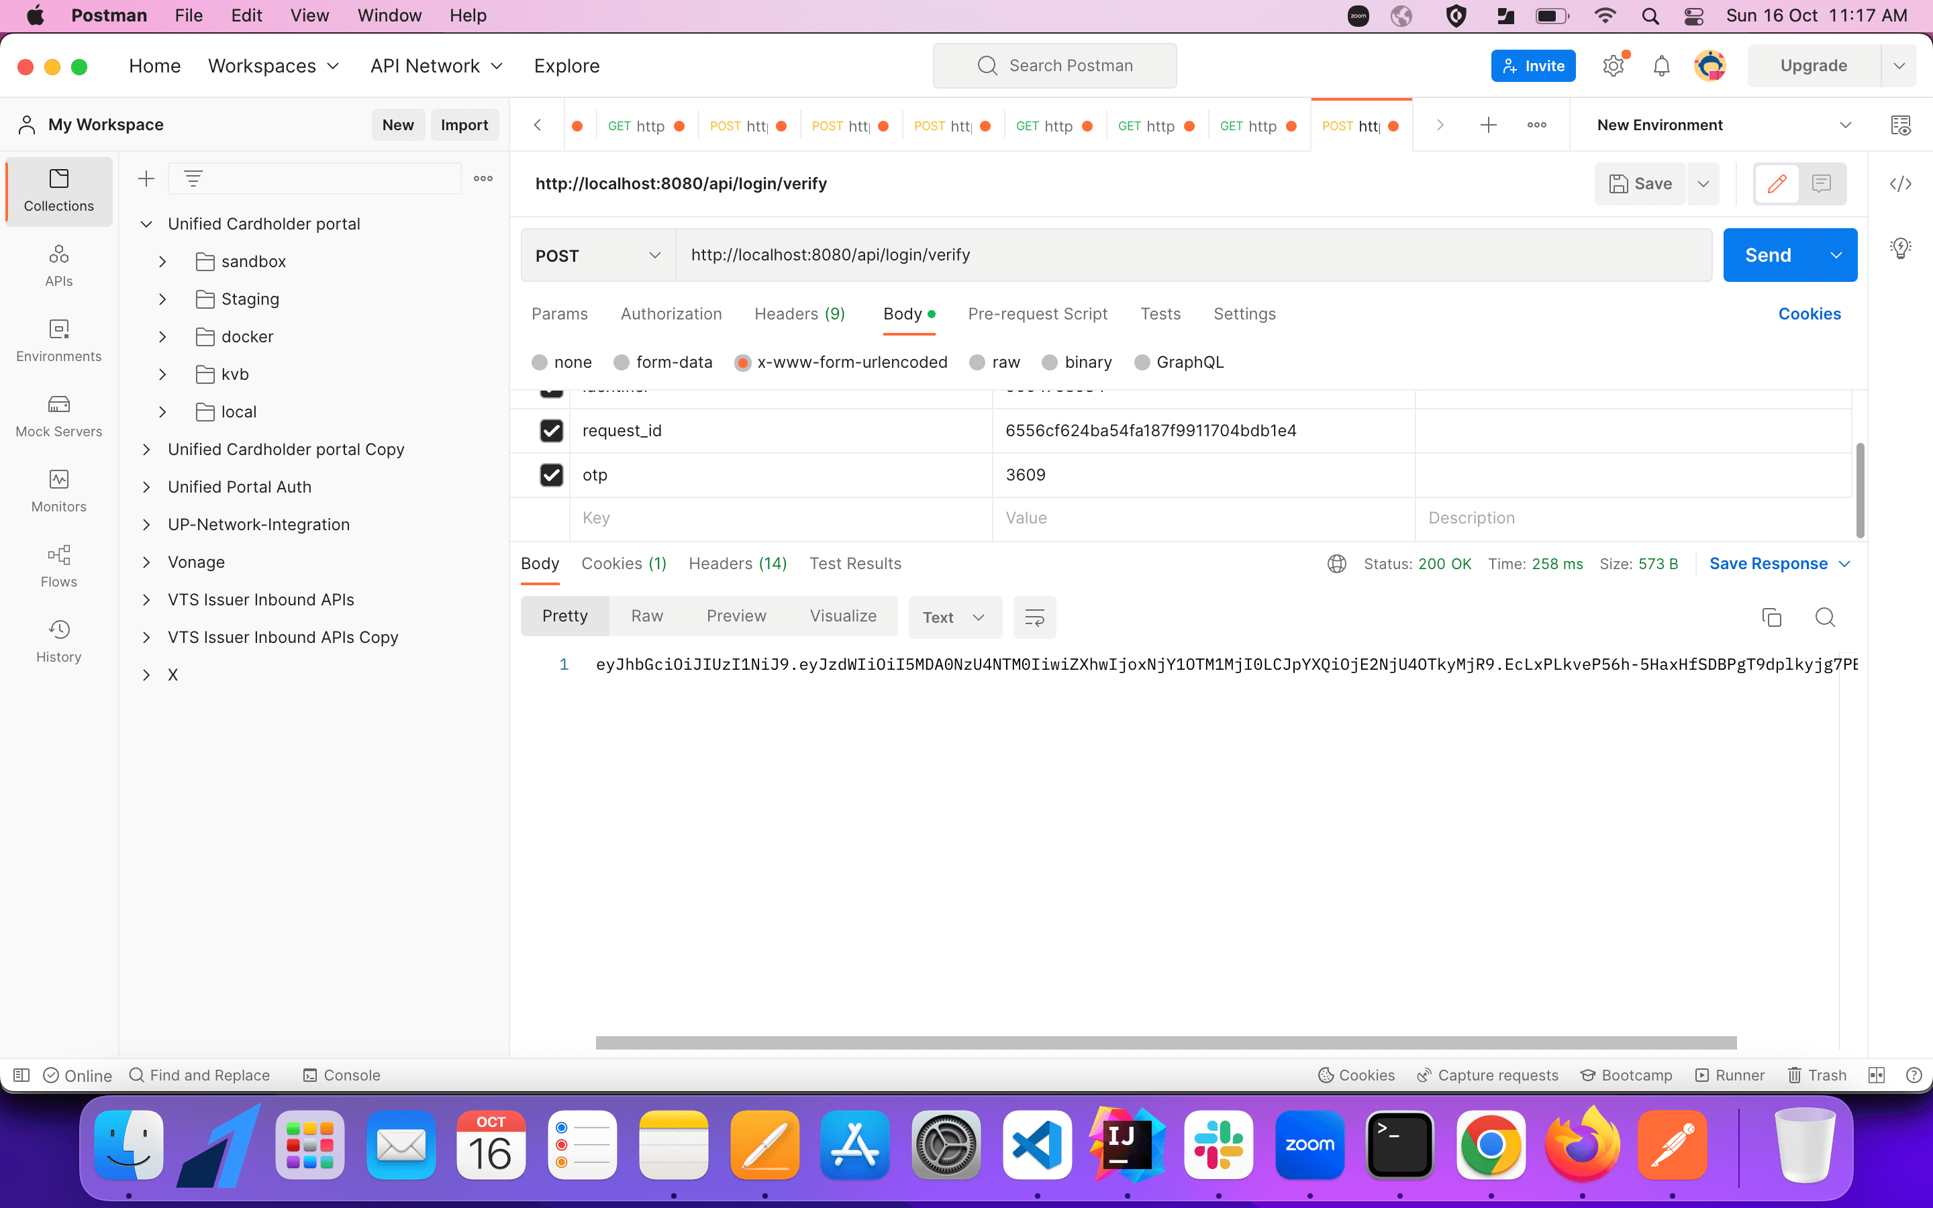Open the Collections sidebar panel
The width and height of the screenshot is (1933, 1208).
[x=58, y=191]
